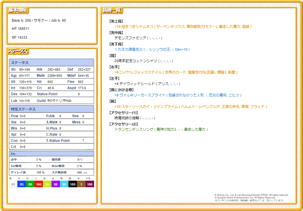This screenshot has width=303, height=211.
Task: Click the Etc section header bar
Action: tap(51, 154)
